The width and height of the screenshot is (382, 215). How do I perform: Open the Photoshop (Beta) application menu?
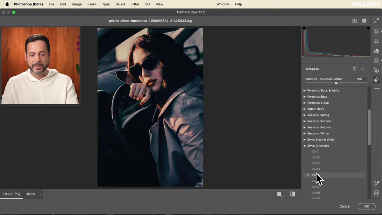point(28,4)
